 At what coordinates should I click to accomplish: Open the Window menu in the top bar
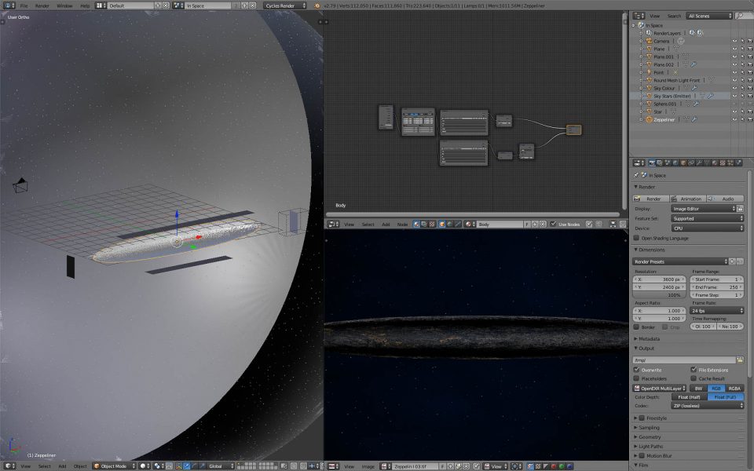pos(64,5)
